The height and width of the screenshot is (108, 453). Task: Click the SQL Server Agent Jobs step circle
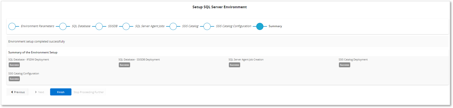point(126,26)
